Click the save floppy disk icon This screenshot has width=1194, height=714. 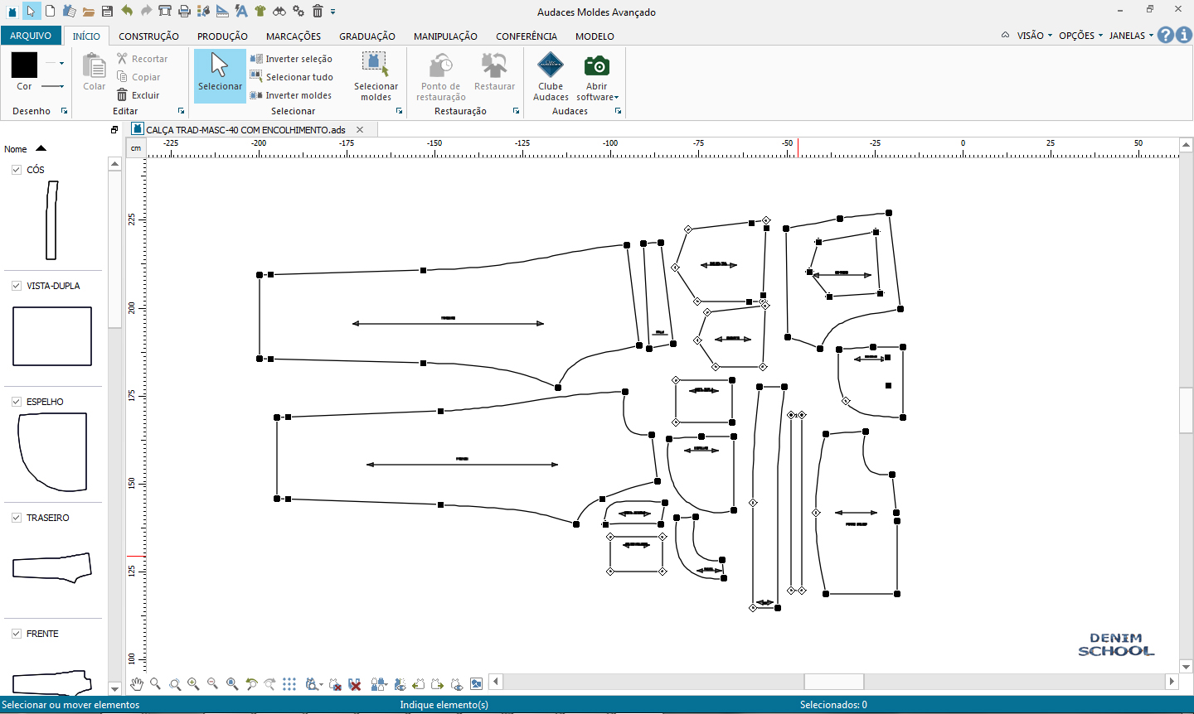(107, 12)
